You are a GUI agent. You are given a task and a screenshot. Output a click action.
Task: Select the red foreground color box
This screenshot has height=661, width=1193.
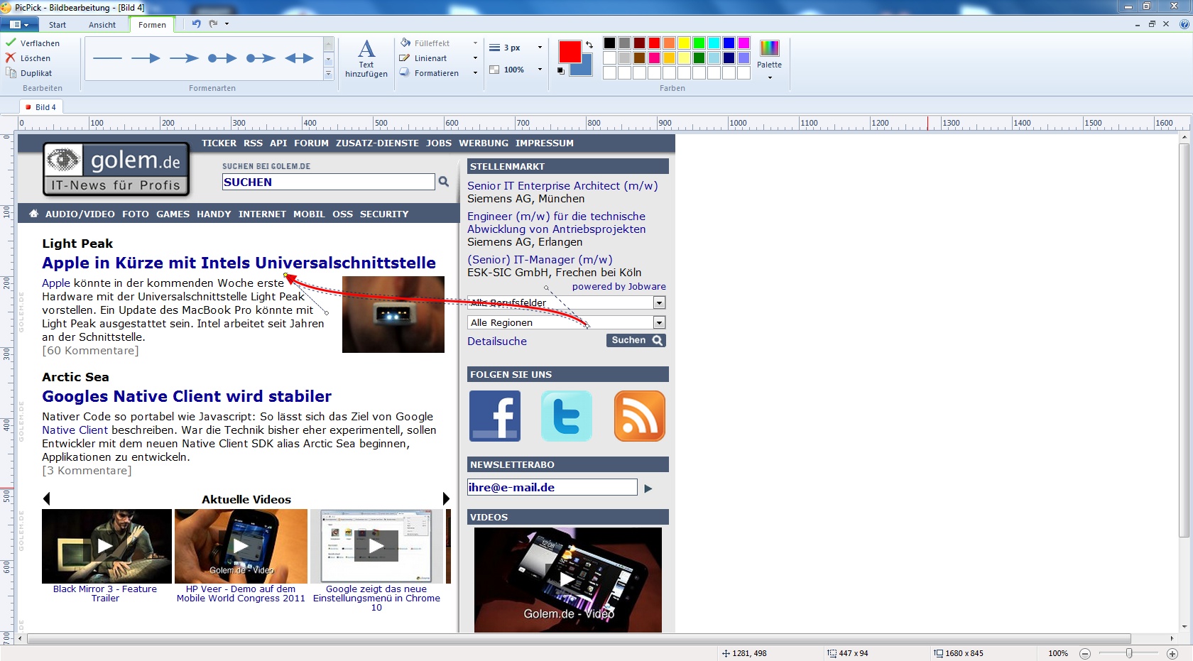(570, 52)
